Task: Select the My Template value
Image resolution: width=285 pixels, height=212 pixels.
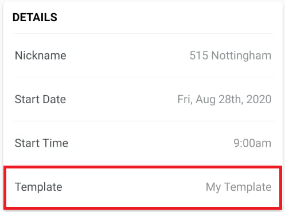Action: tap(239, 187)
